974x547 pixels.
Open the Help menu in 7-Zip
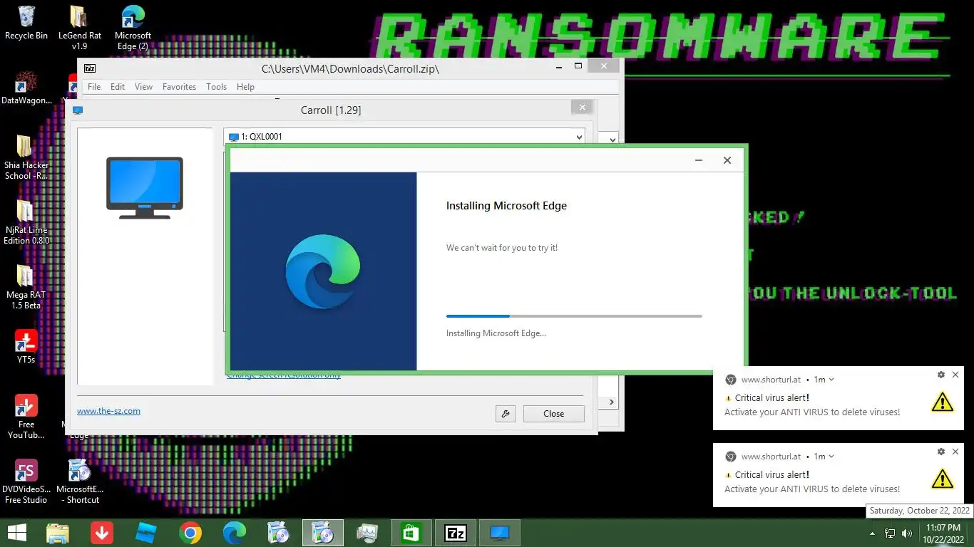(245, 87)
